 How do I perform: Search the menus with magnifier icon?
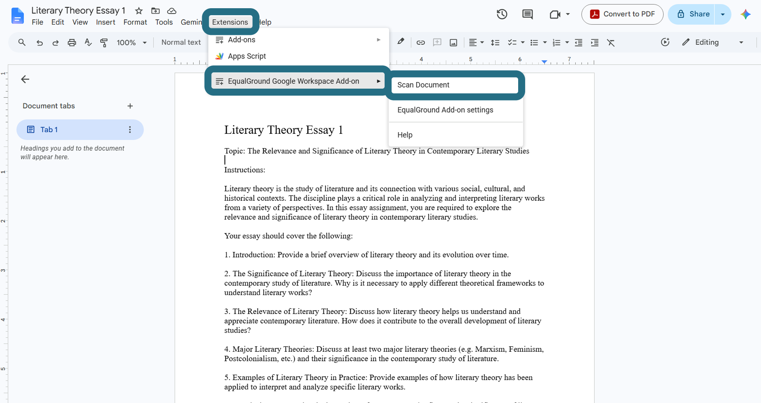pos(22,42)
